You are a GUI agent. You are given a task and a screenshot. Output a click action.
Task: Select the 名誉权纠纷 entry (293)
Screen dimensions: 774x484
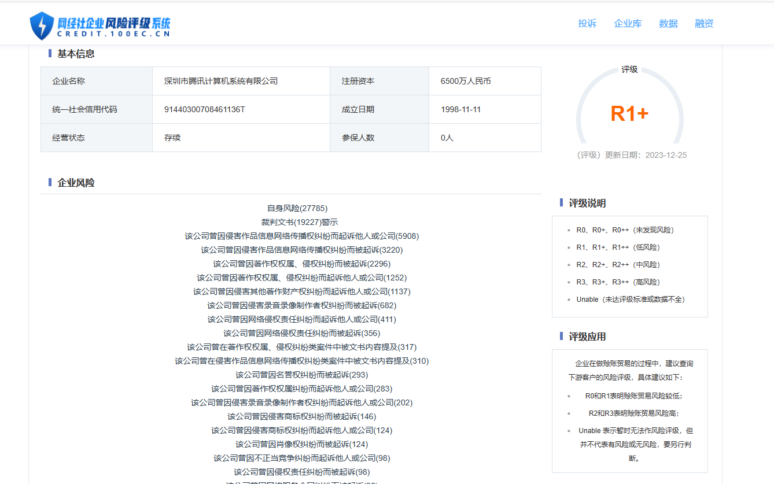click(301, 375)
